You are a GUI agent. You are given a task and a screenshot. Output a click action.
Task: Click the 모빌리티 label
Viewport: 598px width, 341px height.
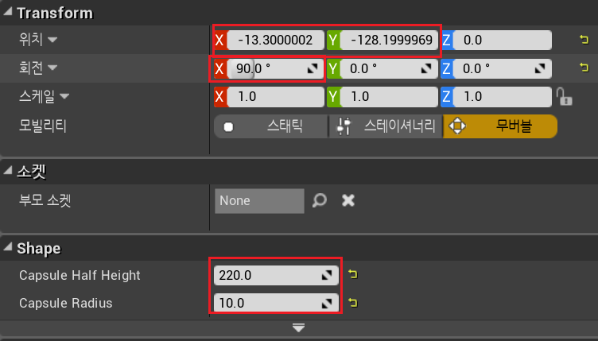point(43,126)
